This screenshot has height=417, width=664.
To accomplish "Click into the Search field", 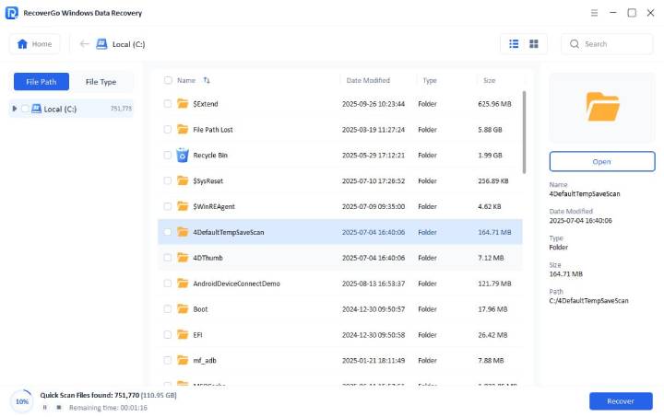I will (x=615, y=44).
